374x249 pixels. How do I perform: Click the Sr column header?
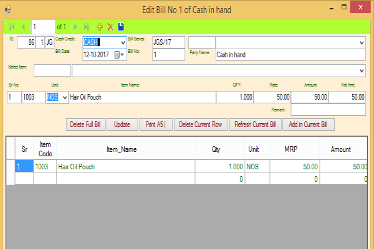24,149
